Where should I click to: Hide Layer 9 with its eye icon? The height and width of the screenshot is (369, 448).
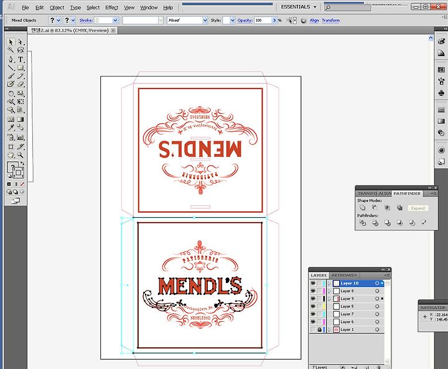[313, 299]
